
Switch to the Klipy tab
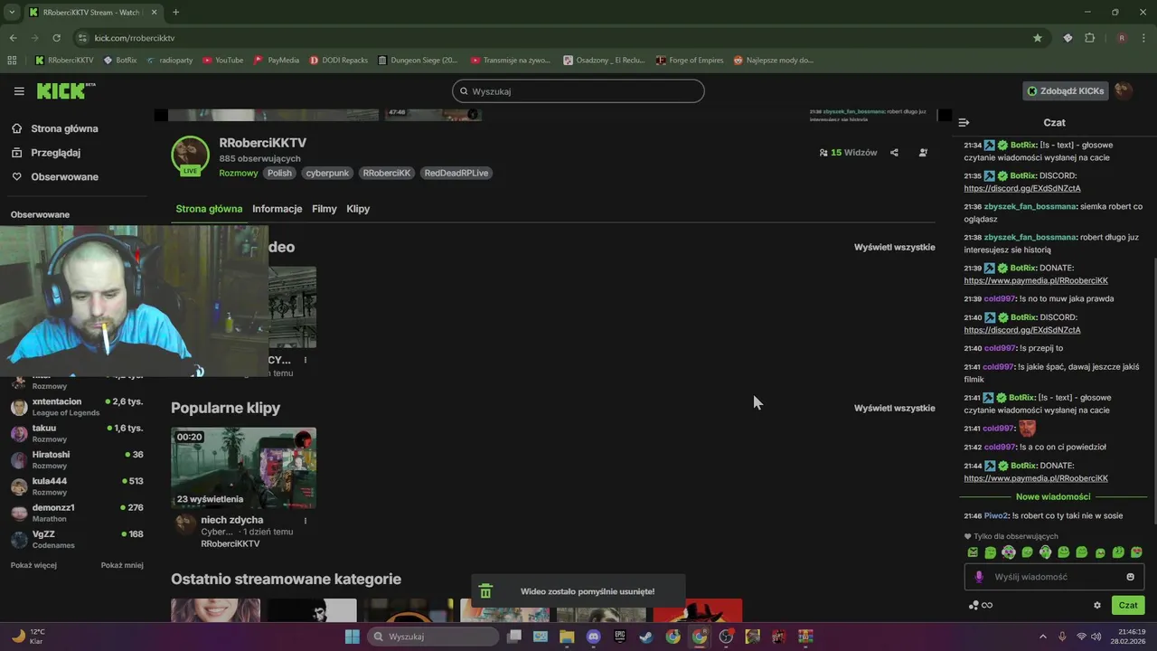tap(358, 209)
